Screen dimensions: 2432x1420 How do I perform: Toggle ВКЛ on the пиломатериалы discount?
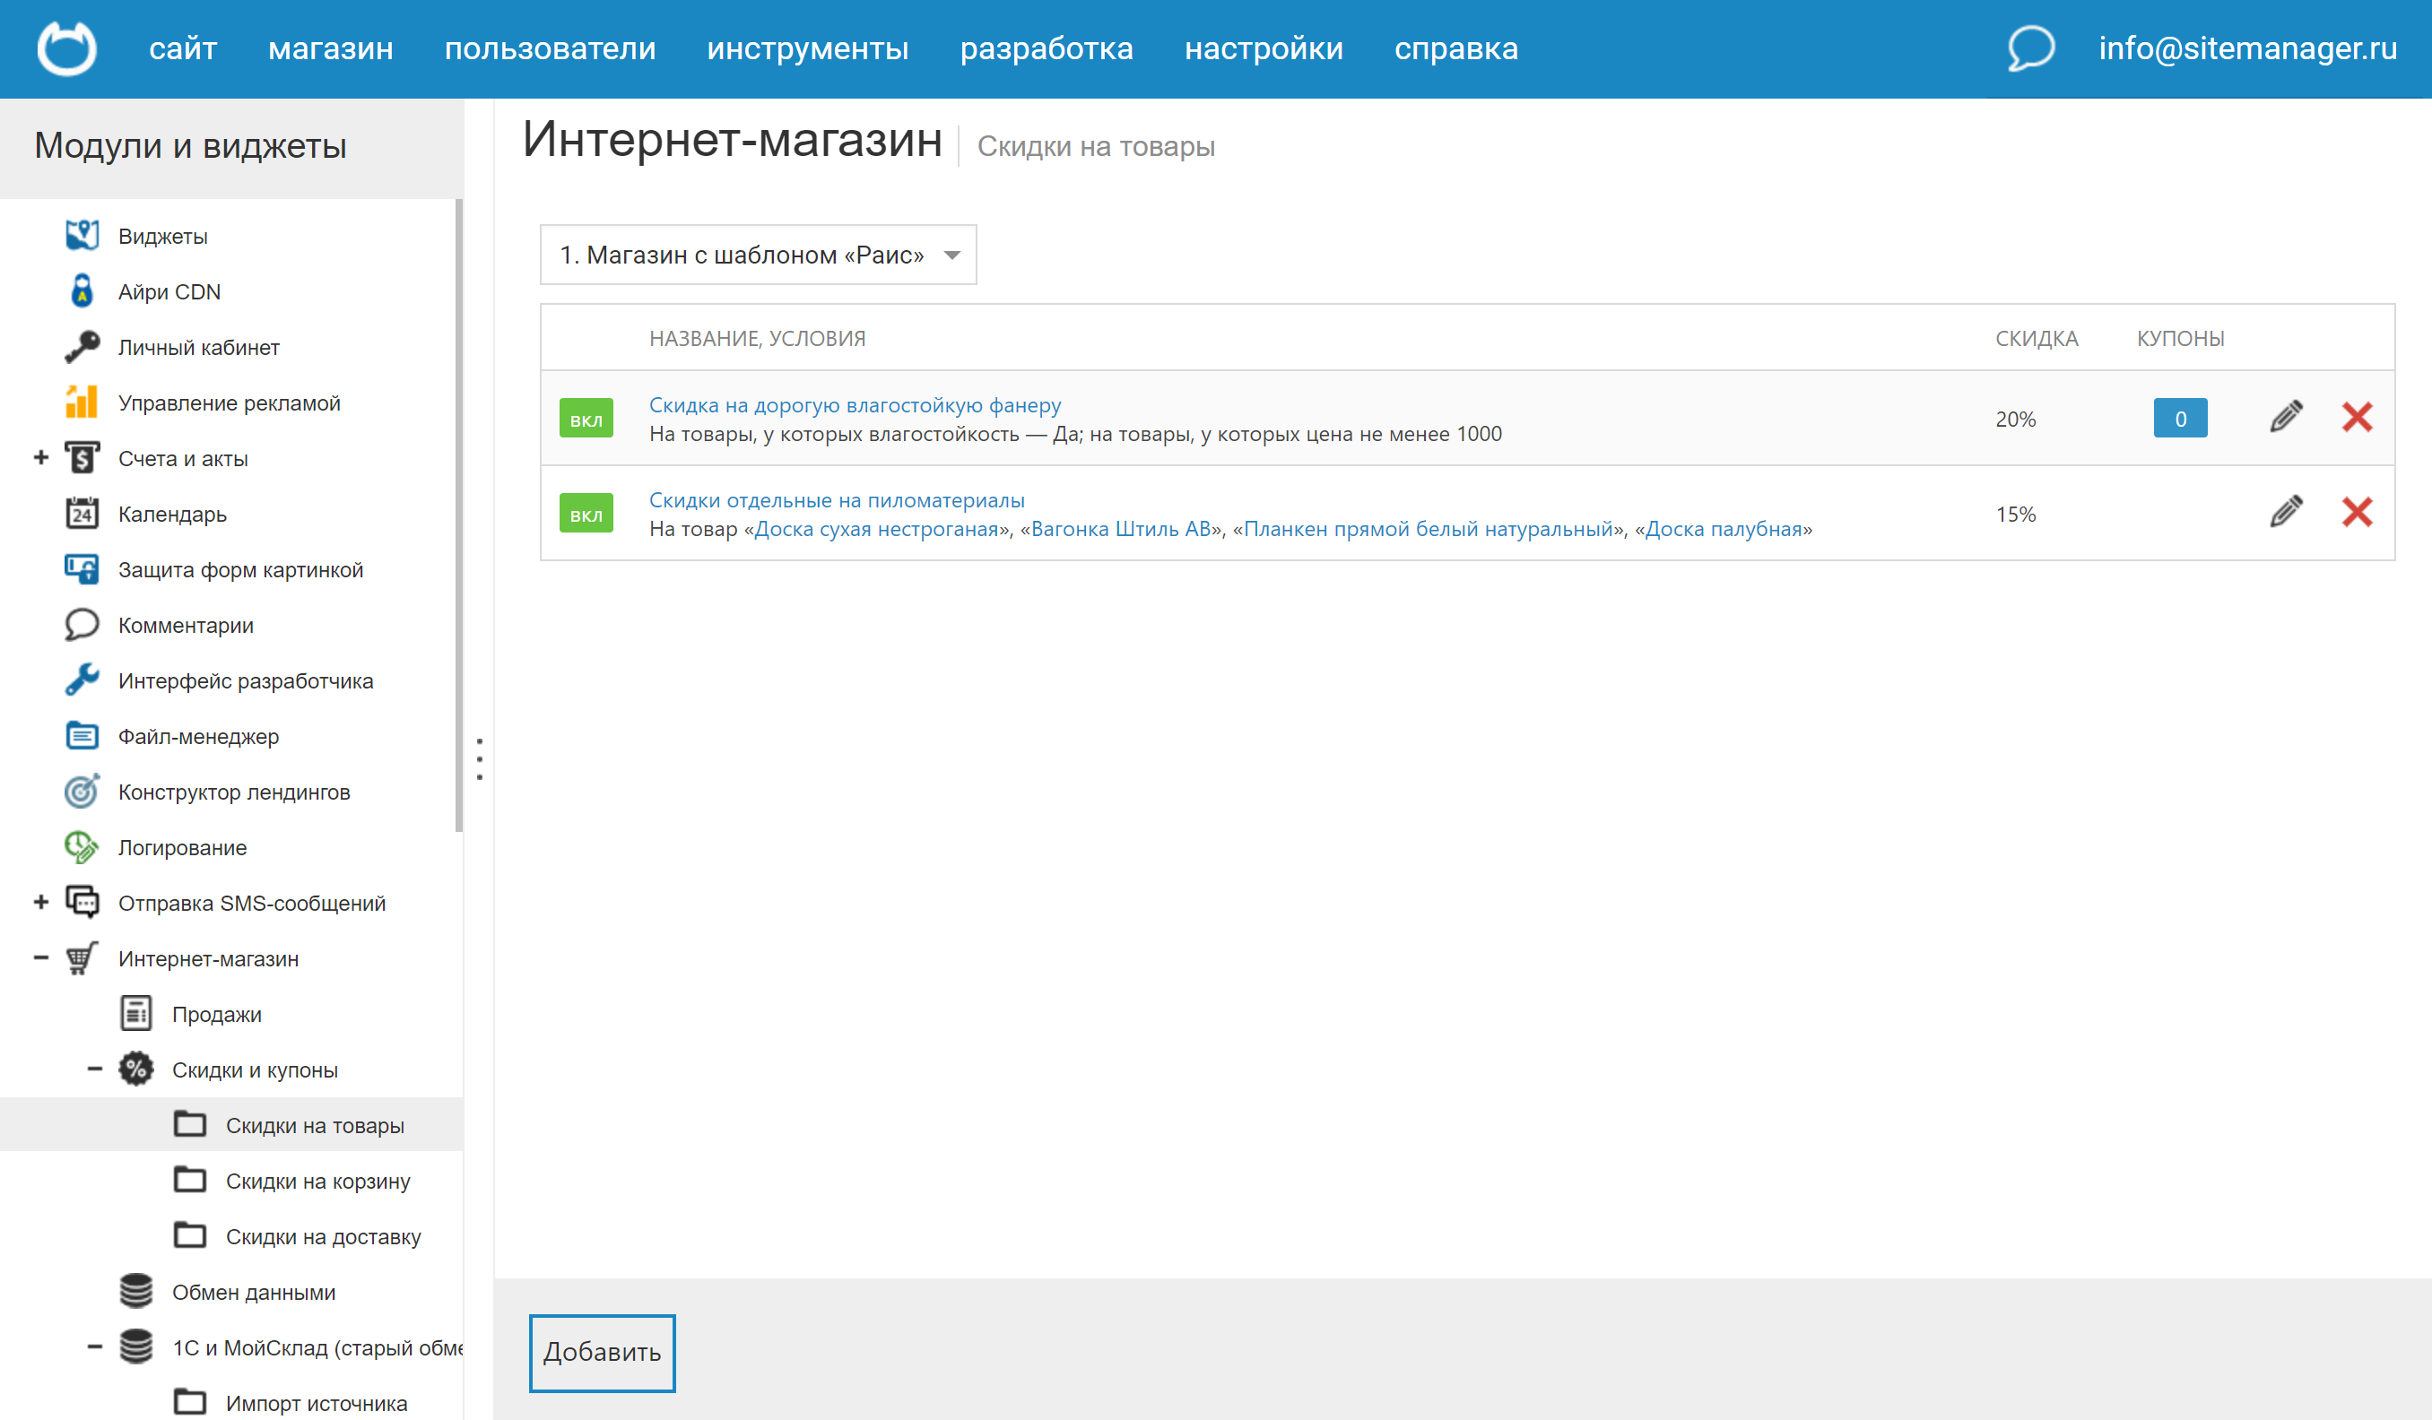coord(586,513)
